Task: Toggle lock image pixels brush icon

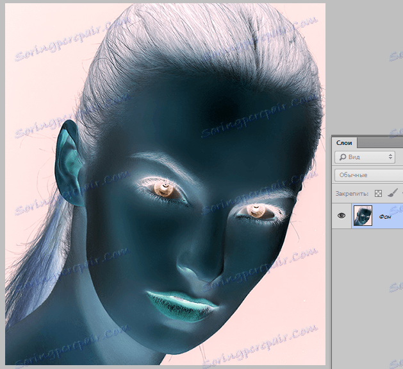Action: (x=393, y=193)
